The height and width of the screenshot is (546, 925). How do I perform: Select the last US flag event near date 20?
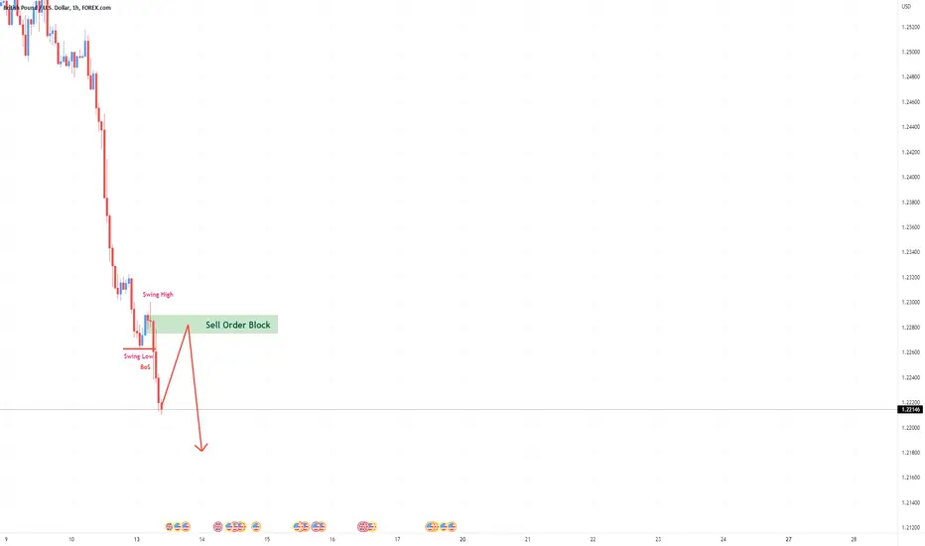point(452,526)
